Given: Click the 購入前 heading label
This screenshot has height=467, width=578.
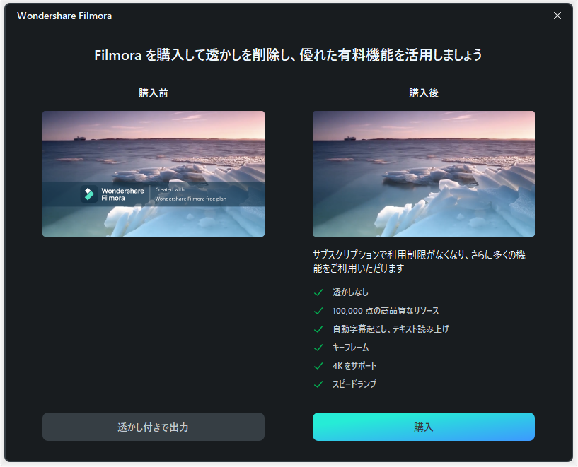Looking at the screenshot, I should (x=154, y=93).
